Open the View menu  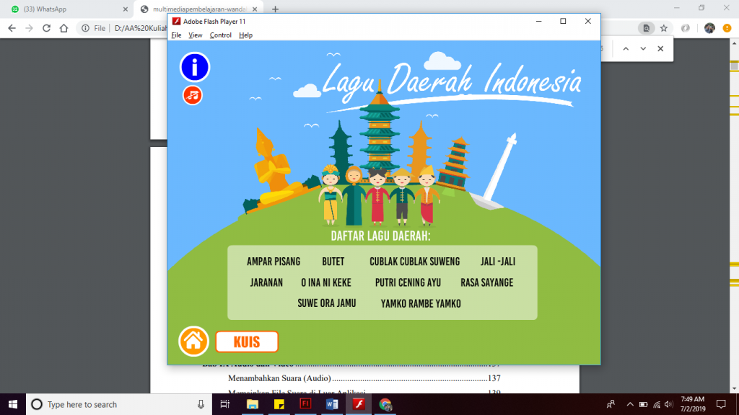tap(196, 35)
